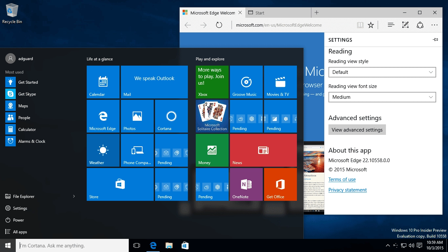Open the Xbox tile
Image resolution: width=448 pixels, height=252 pixels.
click(x=212, y=82)
